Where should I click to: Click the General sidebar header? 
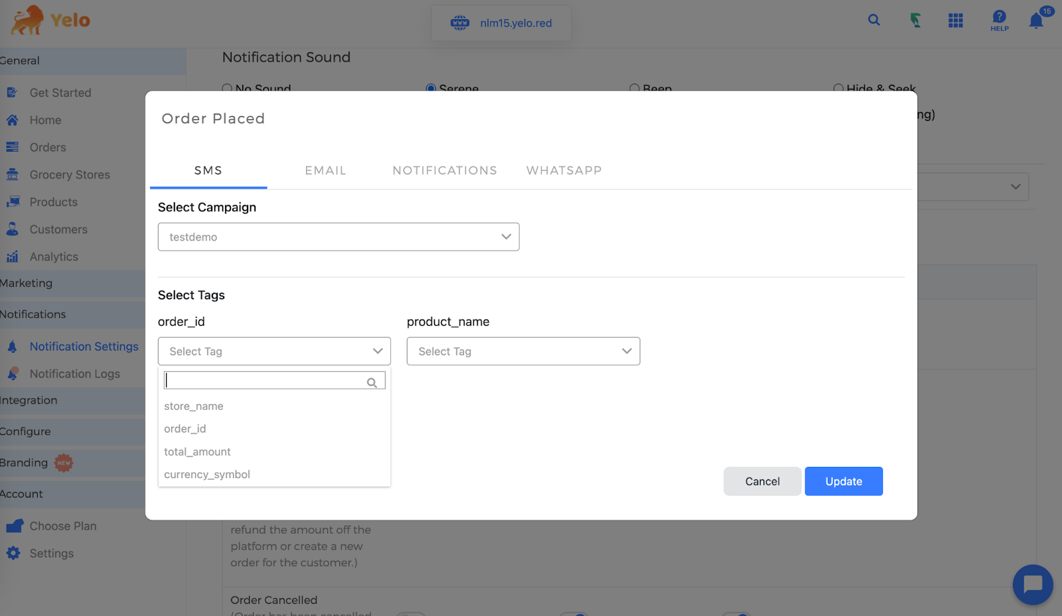[x=93, y=61]
